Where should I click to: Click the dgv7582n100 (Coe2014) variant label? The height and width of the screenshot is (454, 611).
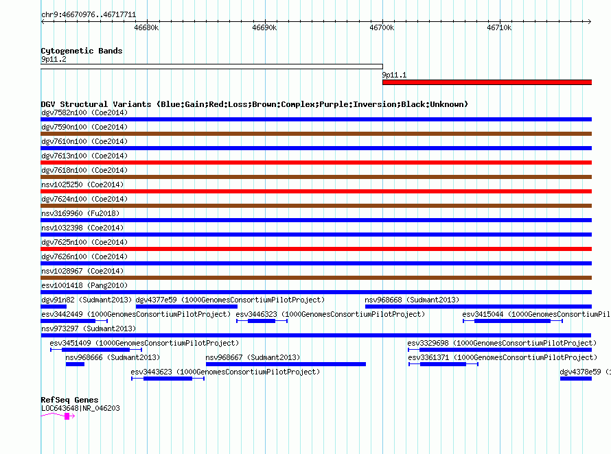[84, 112]
